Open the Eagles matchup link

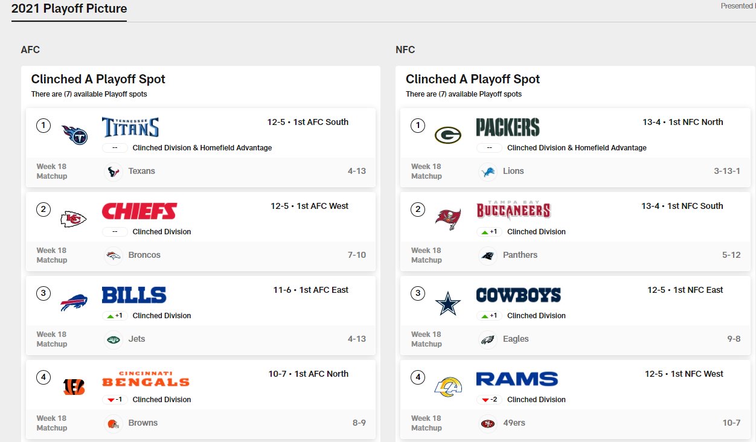tap(516, 339)
